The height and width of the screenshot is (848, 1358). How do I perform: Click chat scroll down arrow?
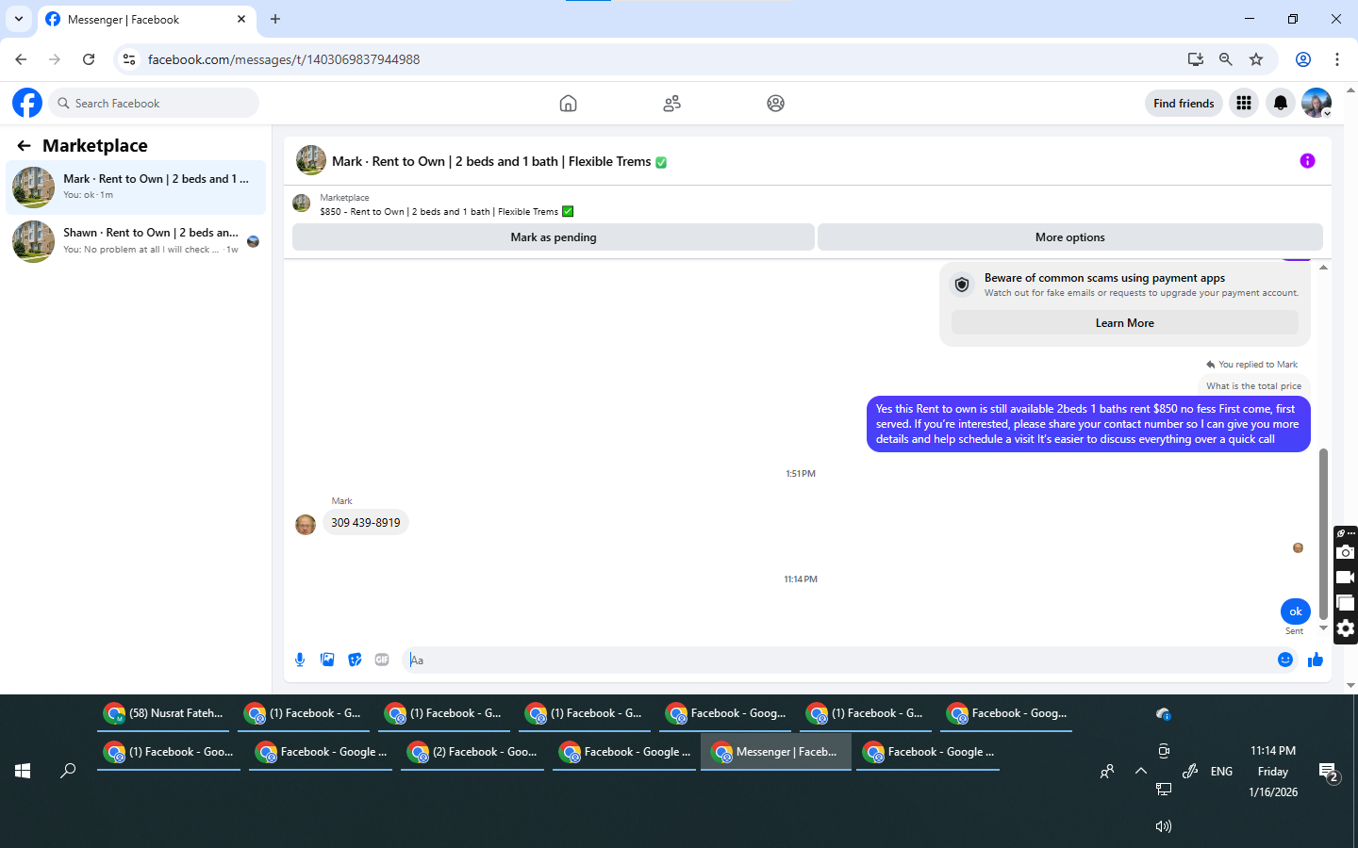click(1323, 628)
